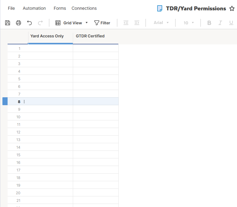Click Yard Access Only cell in row 8
237x207 pixels.
click(x=50, y=101)
